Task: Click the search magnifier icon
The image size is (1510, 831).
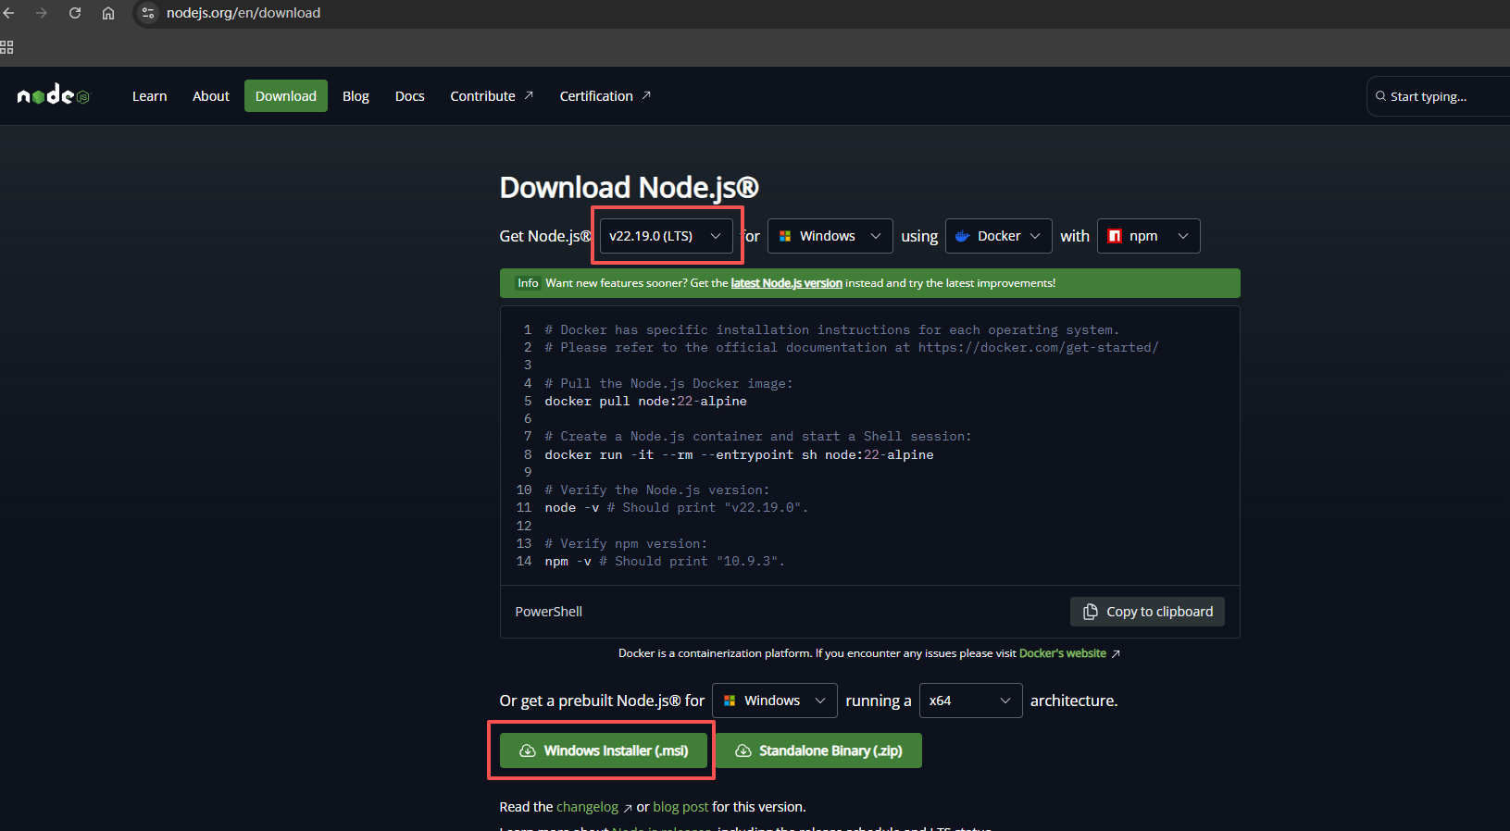Action: pos(1380,96)
